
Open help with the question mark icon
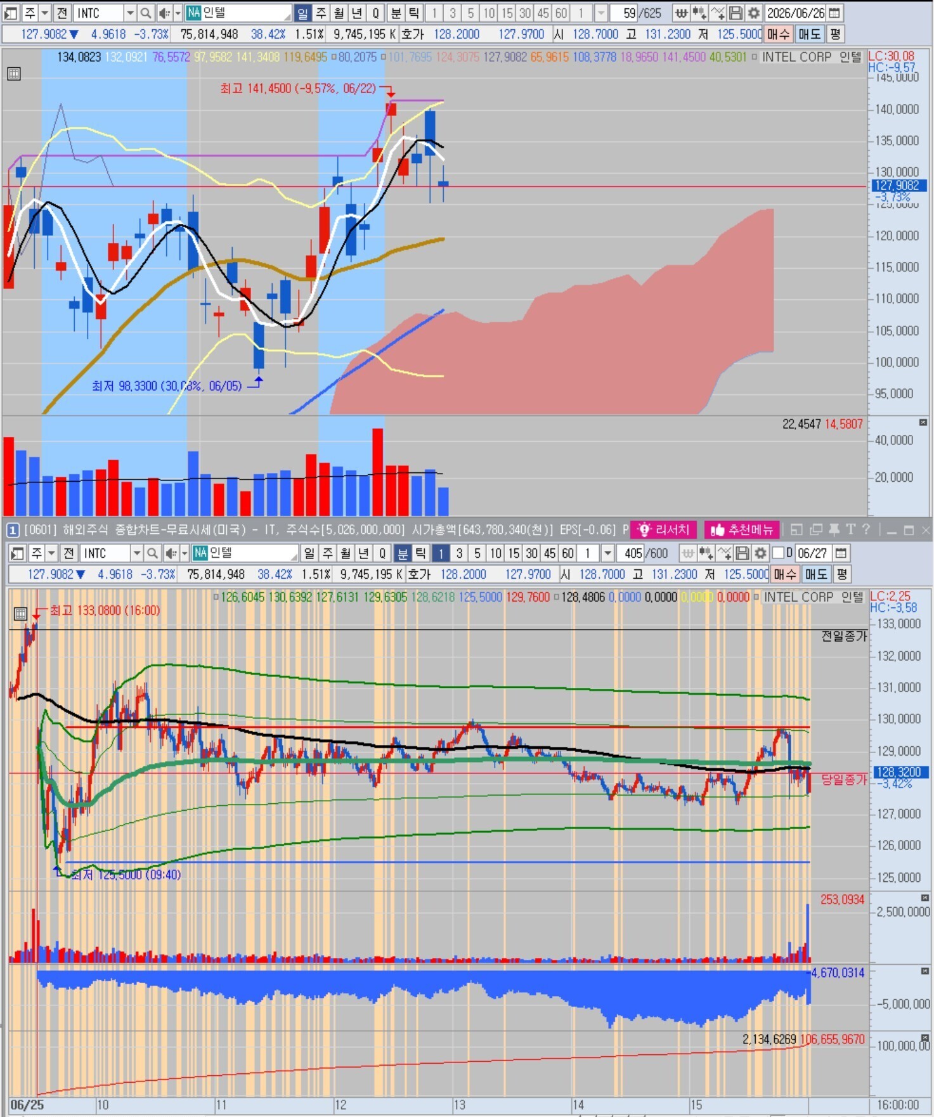pyautogui.click(x=866, y=529)
